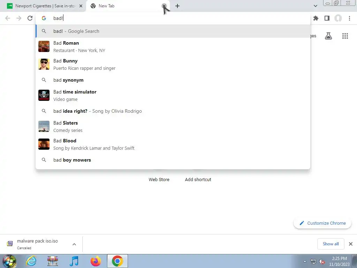Expand the tab search chevron

tap(315, 6)
